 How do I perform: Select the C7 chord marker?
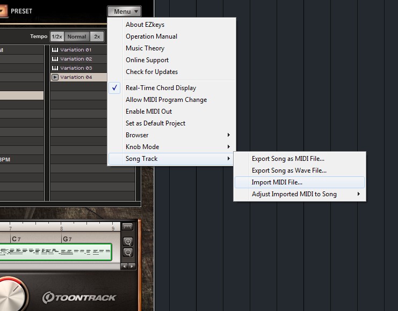tap(16, 239)
